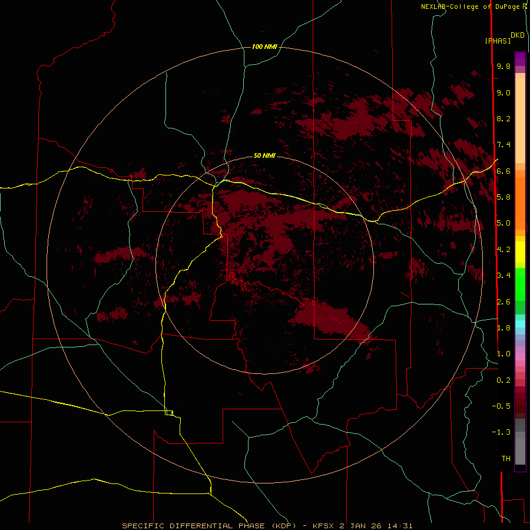The width and height of the screenshot is (530, 530).
Task: Click the -0.5 value on the scale
Action: click(x=501, y=406)
